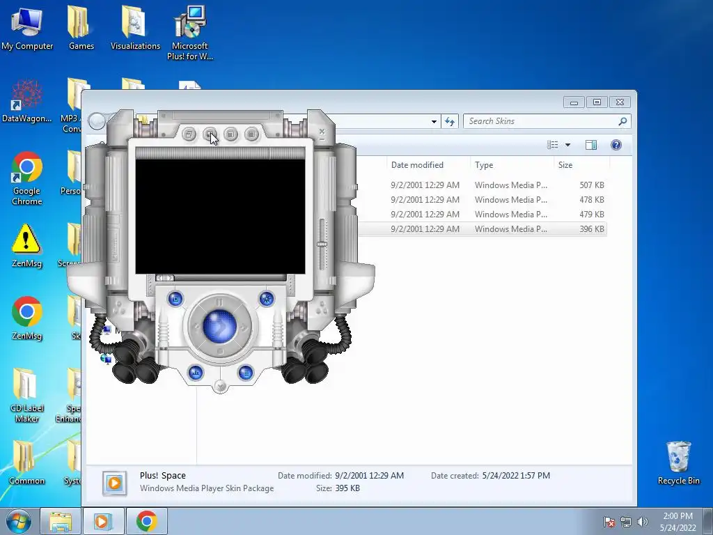Image resolution: width=713 pixels, height=535 pixels.
Task: Open My Computer desktop icon
Action: [x=27, y=27]
